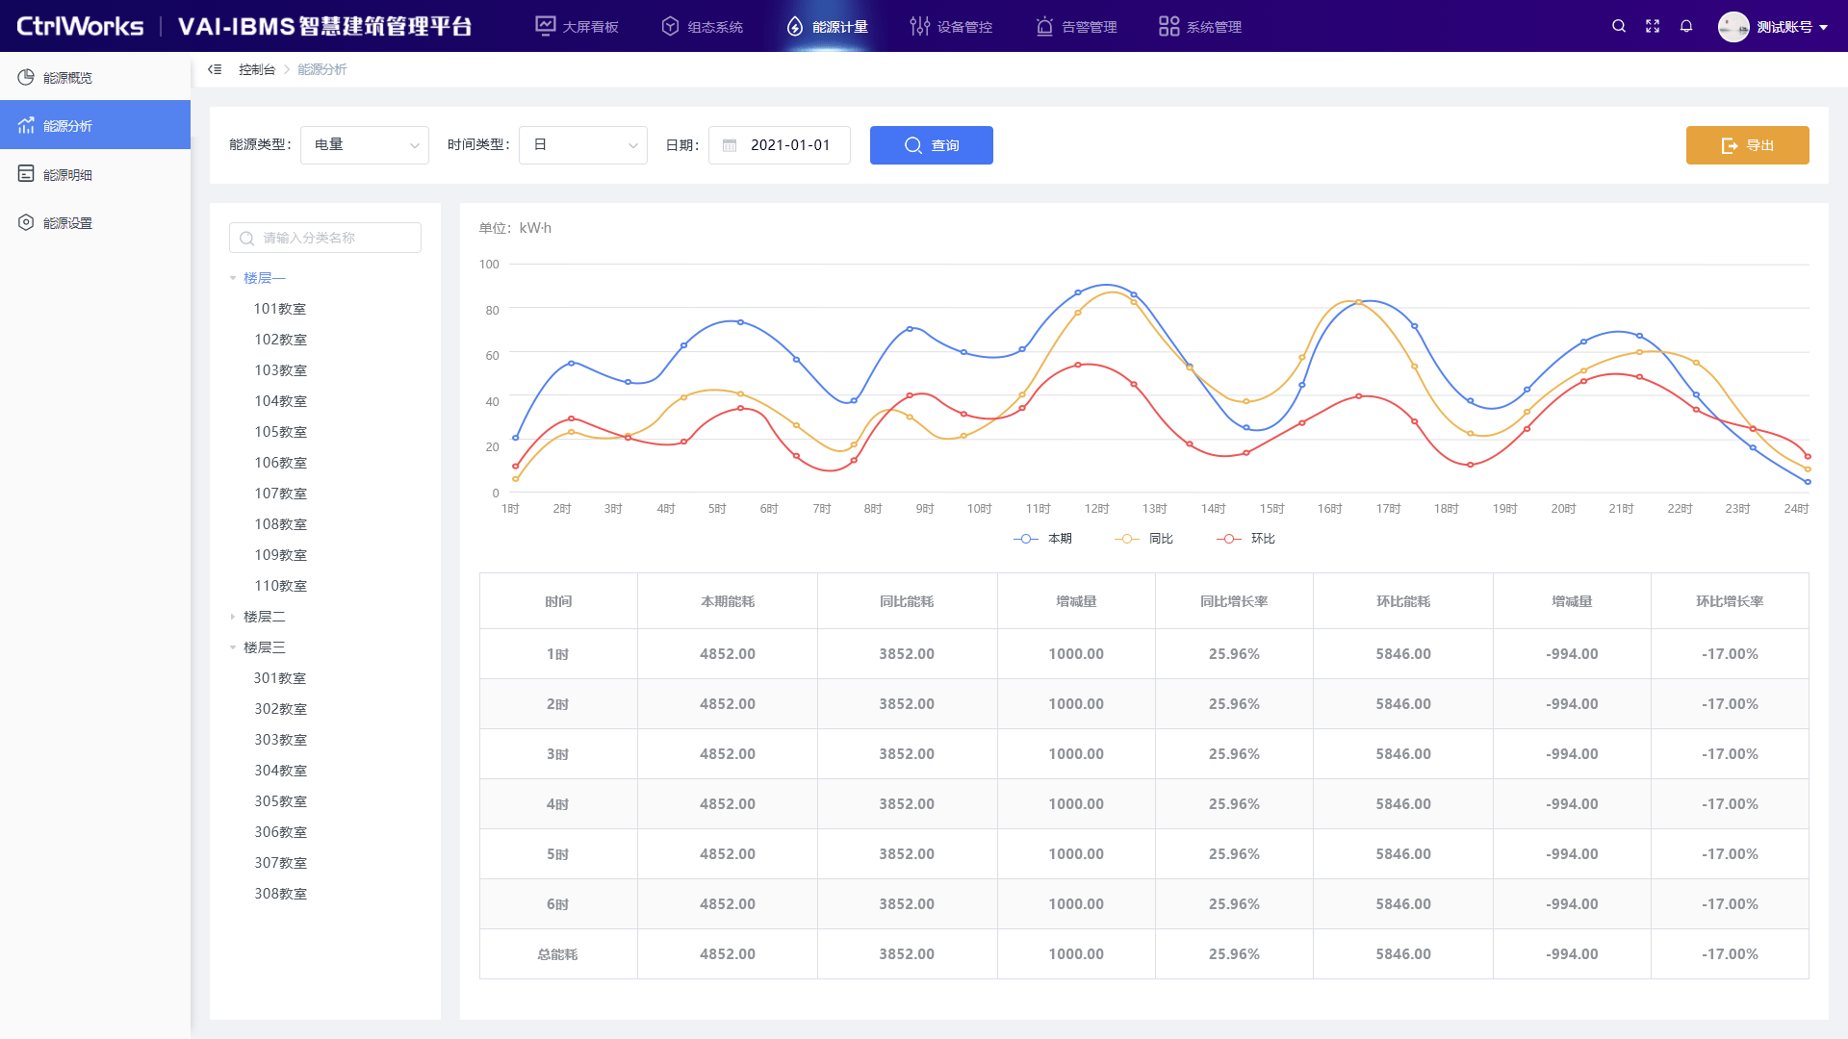Click the 能源明细 list icon
Viewport: 1848px width, 1039px height.
pos(26,174)
